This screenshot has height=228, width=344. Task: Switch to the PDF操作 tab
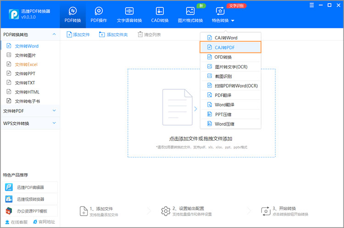tap(99, 15)
